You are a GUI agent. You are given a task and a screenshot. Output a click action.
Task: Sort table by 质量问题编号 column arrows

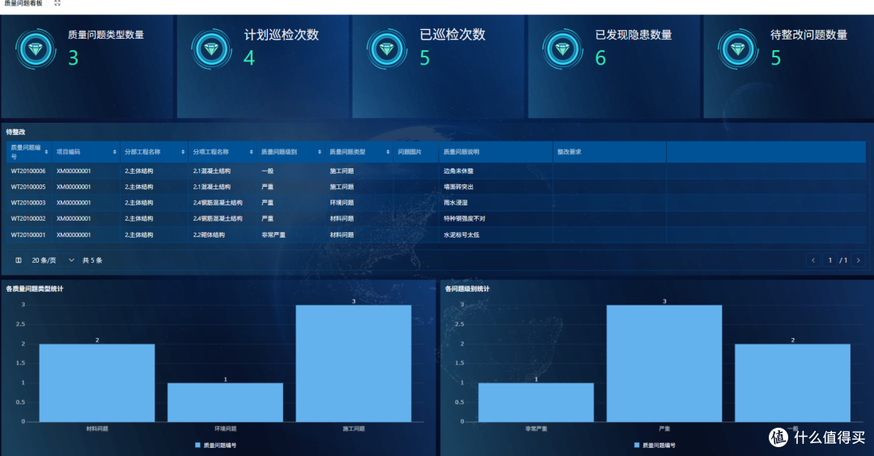(x=46, y=152)
